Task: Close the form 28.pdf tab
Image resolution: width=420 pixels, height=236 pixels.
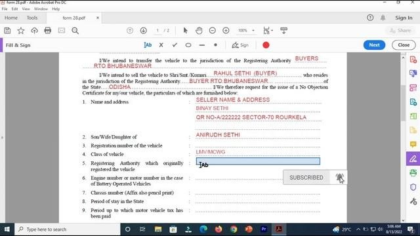Action: tap(98, 18)
